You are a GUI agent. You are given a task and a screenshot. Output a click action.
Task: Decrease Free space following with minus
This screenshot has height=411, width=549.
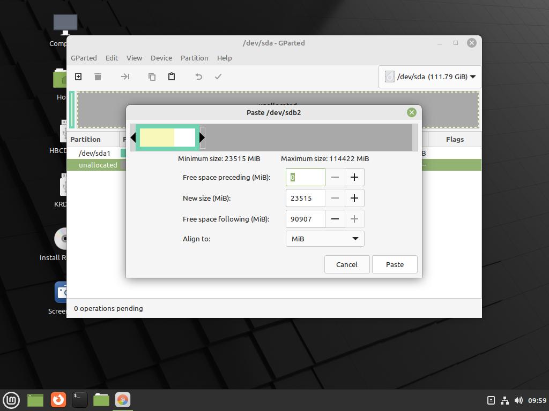coord(335,219)
